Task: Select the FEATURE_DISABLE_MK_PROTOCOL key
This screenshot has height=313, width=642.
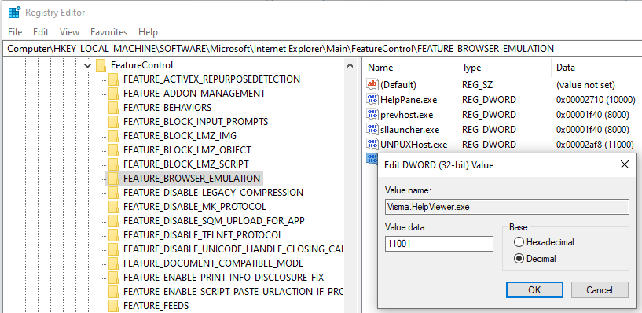Action: [194, 207]
